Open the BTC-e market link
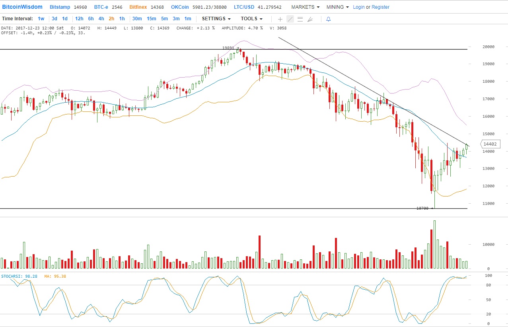The height and width of the screenshot is (327, 508). click(x=101, y=7)
